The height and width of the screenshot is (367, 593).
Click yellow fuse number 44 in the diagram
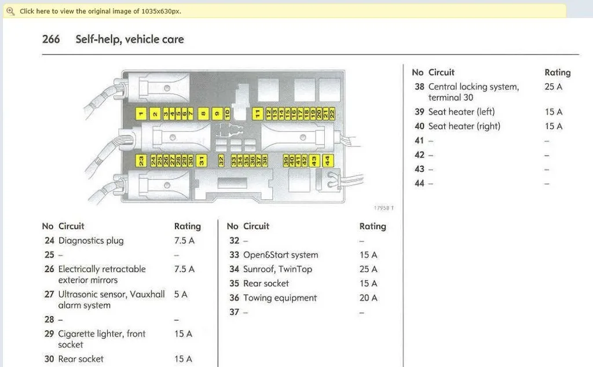328,160
